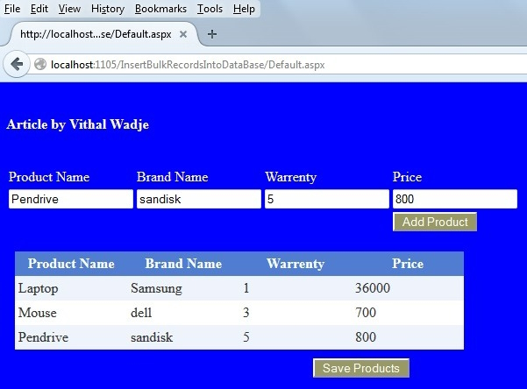Select the Pendrive cell in the table
The image size is (527, 389).
[43, 337]
